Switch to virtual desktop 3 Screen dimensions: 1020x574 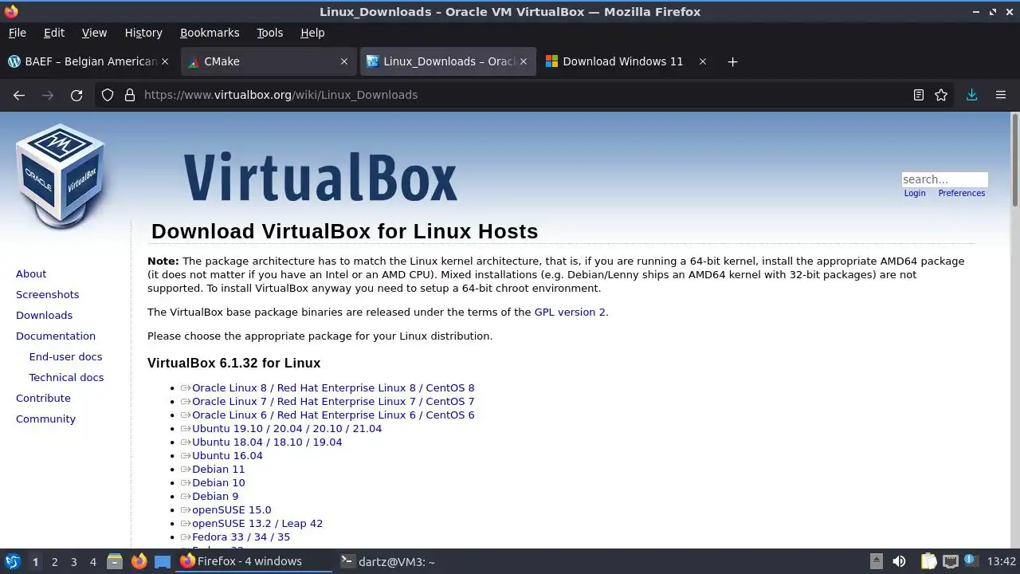(x=73, y=562)
